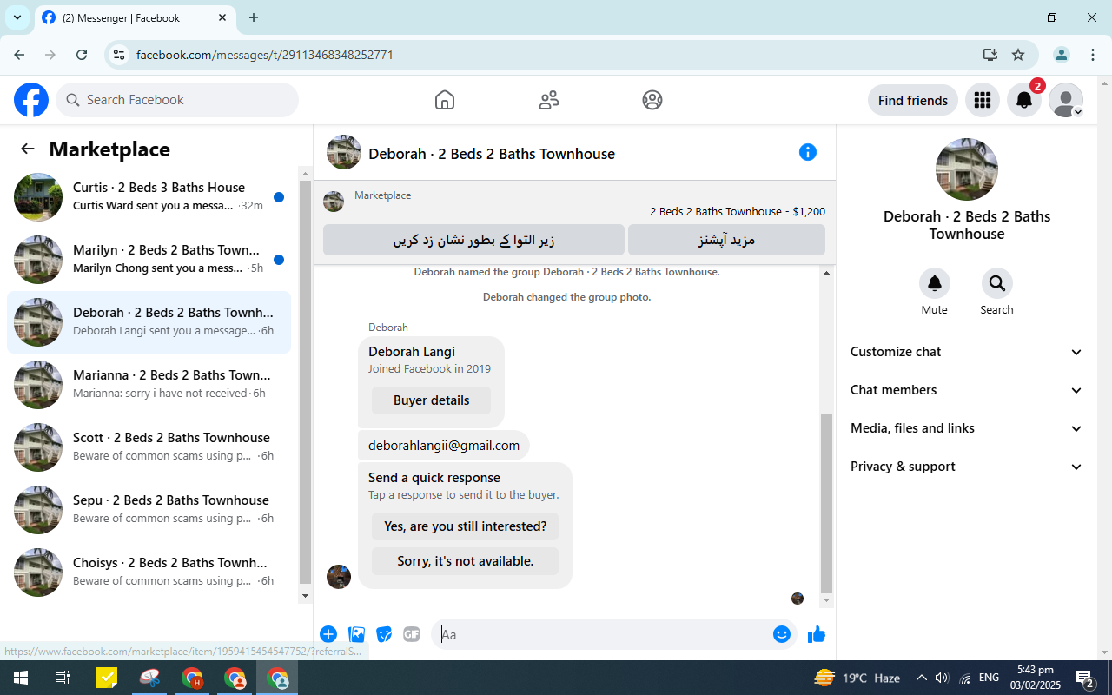Screen dimensions: 1112x695
Task: View site information icon in address bar
Action: [120, 55]
